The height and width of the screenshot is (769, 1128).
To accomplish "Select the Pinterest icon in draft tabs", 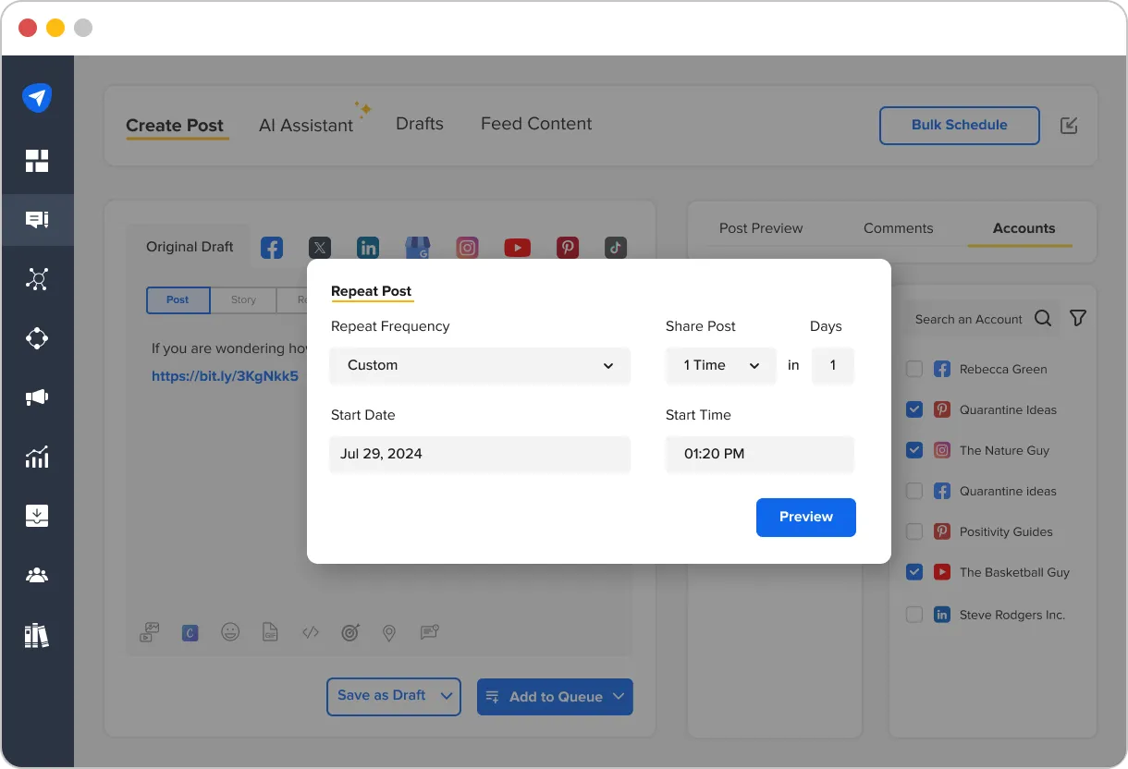I will click(x=567, y=248).
